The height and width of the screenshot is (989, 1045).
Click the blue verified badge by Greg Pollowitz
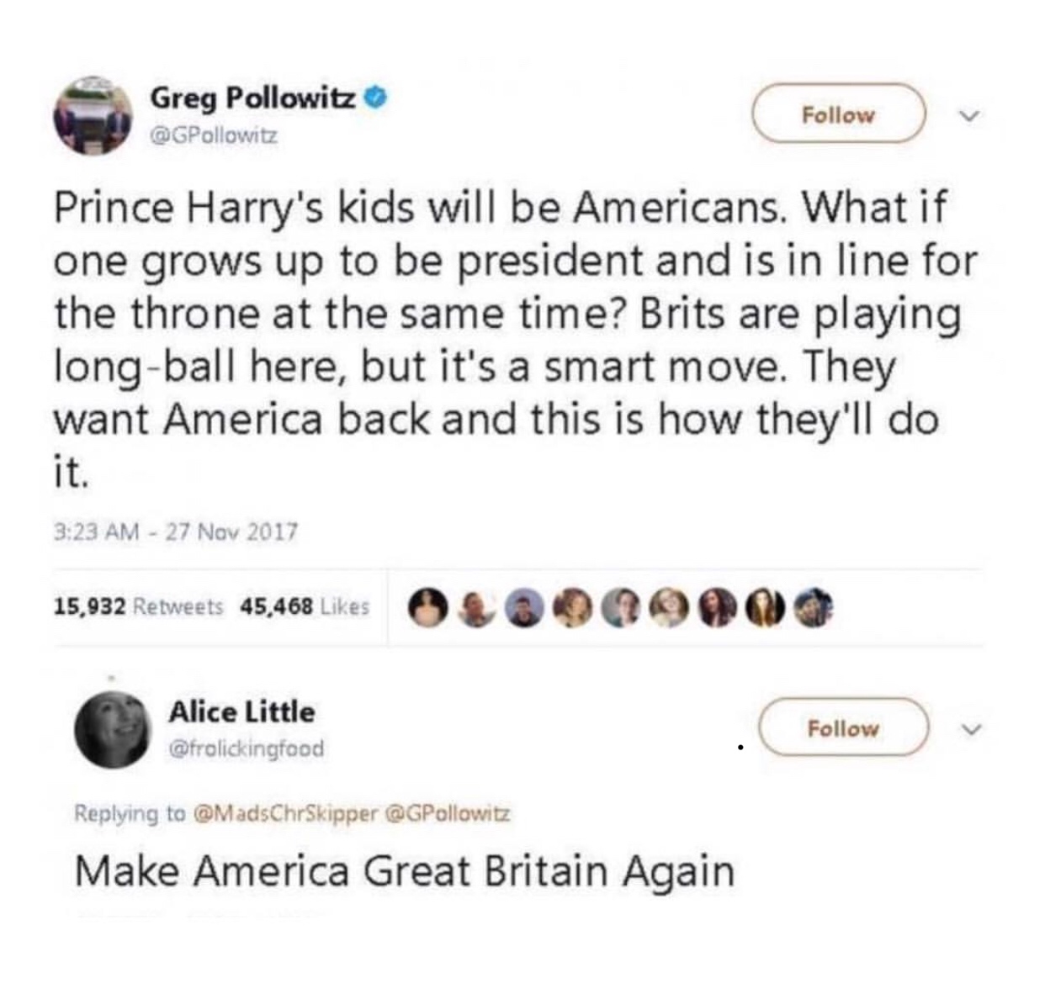click(x=378, y=98)
